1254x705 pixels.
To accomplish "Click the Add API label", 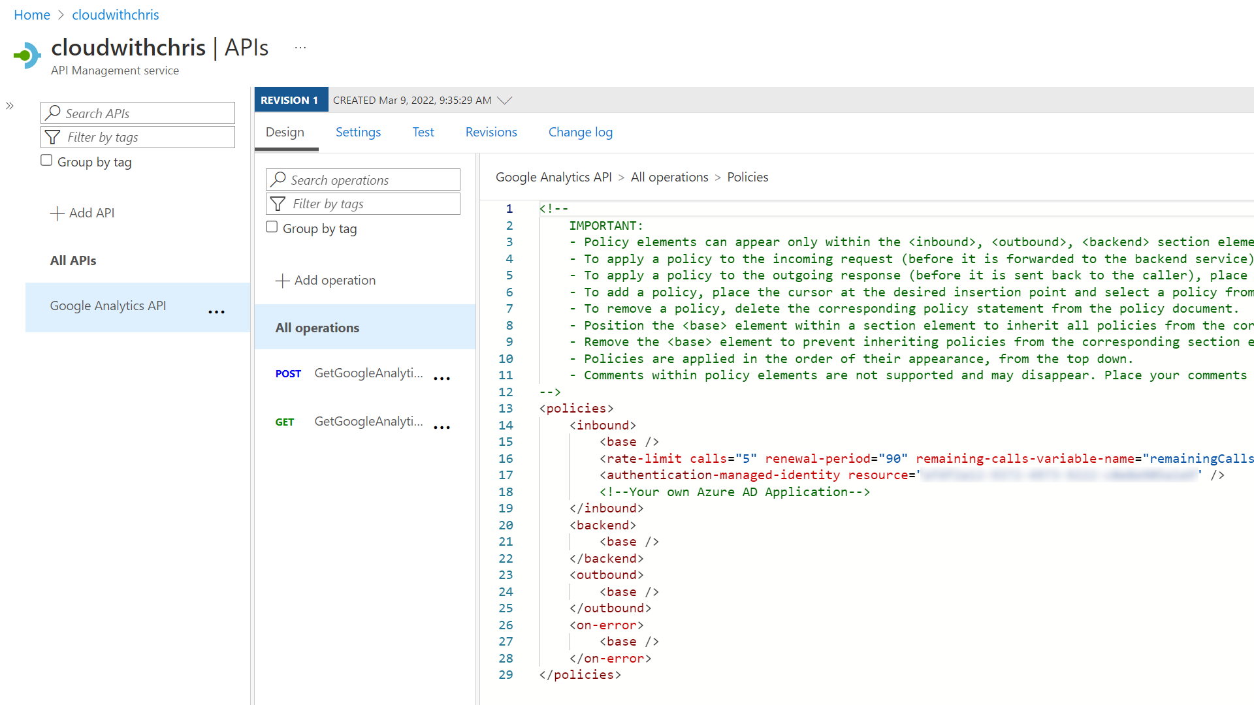I will 91,213.
